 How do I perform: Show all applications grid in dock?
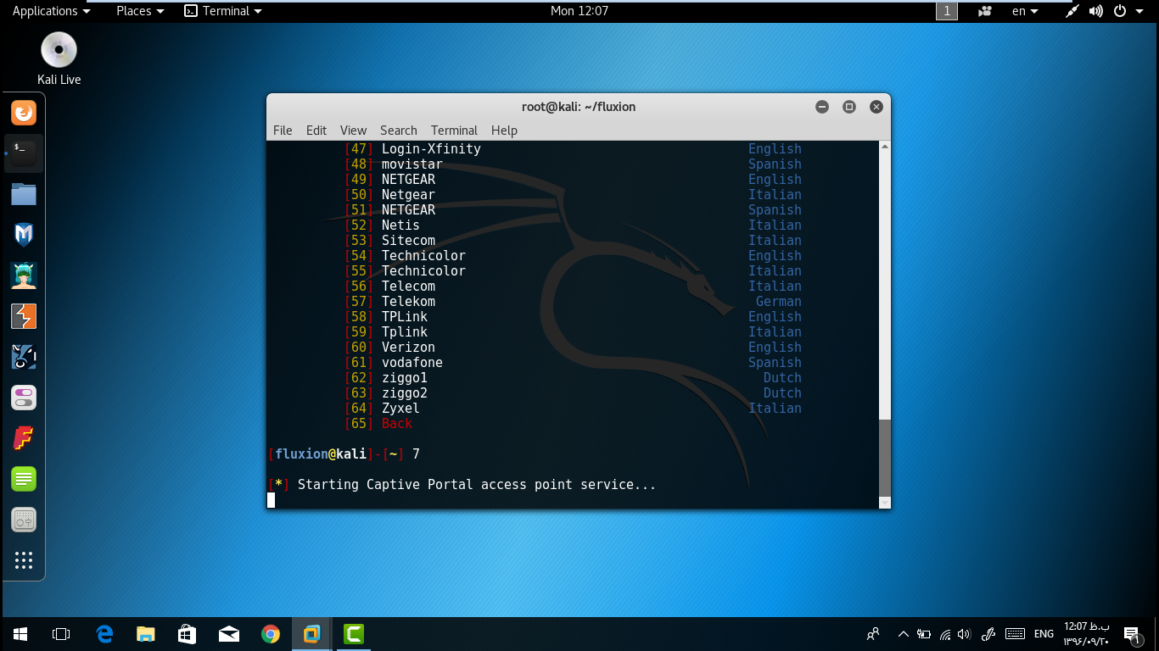tap(24, 560)
